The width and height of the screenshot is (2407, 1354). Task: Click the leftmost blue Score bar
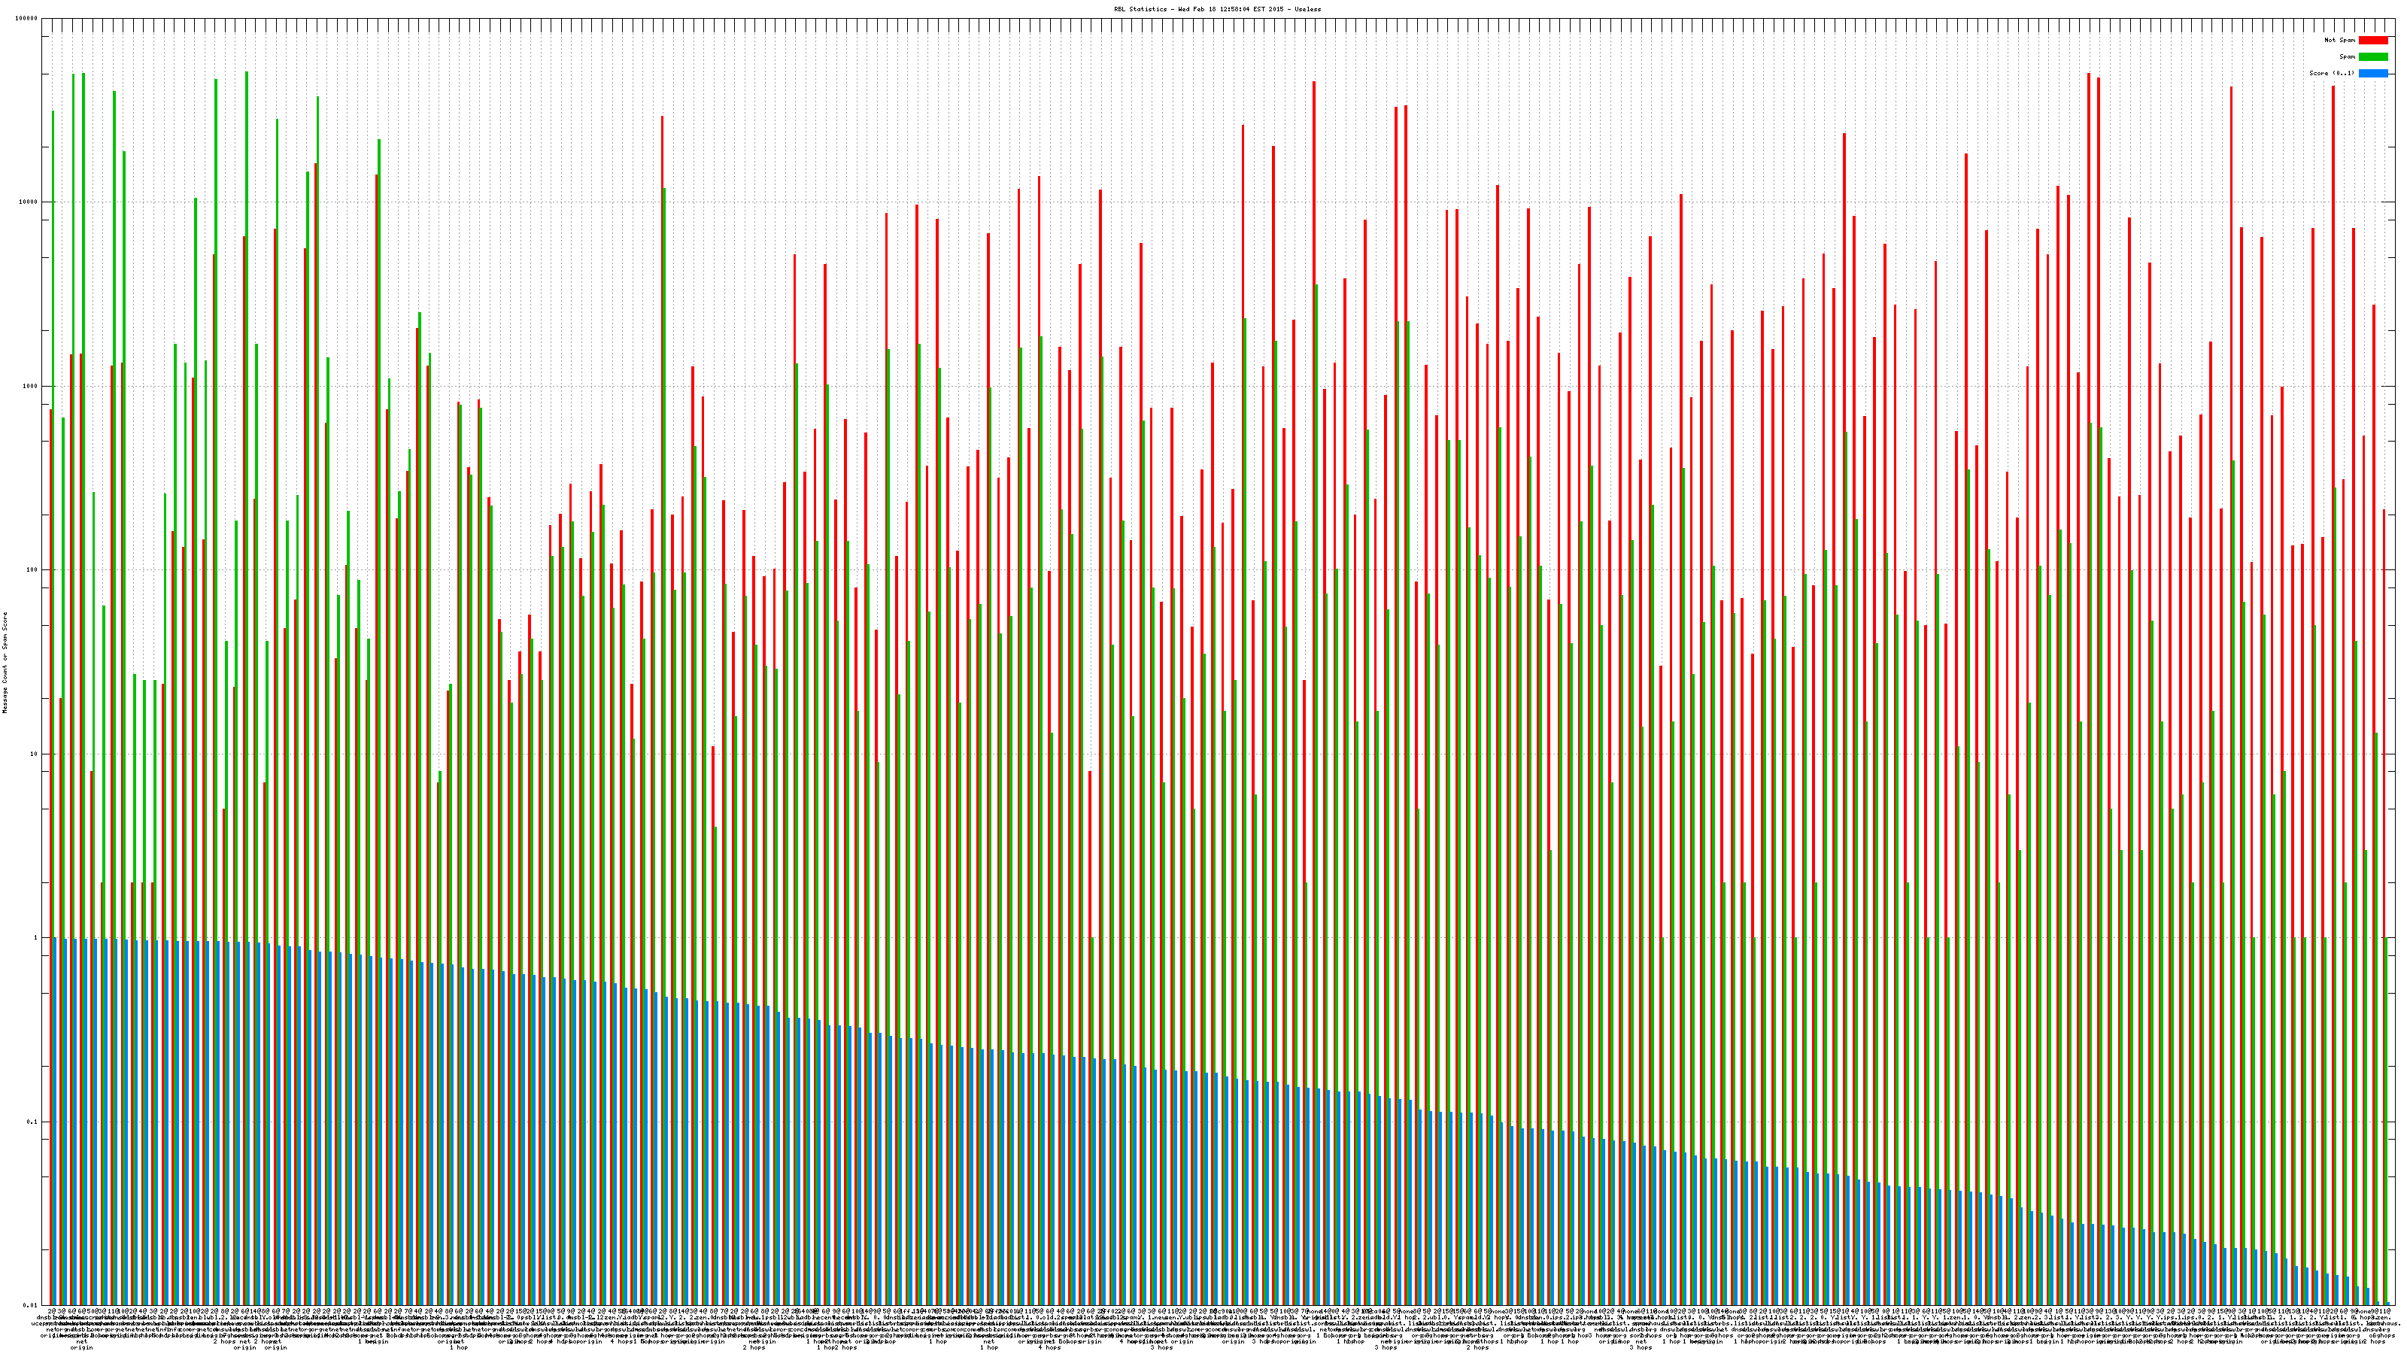click(x=55, y=1122)
